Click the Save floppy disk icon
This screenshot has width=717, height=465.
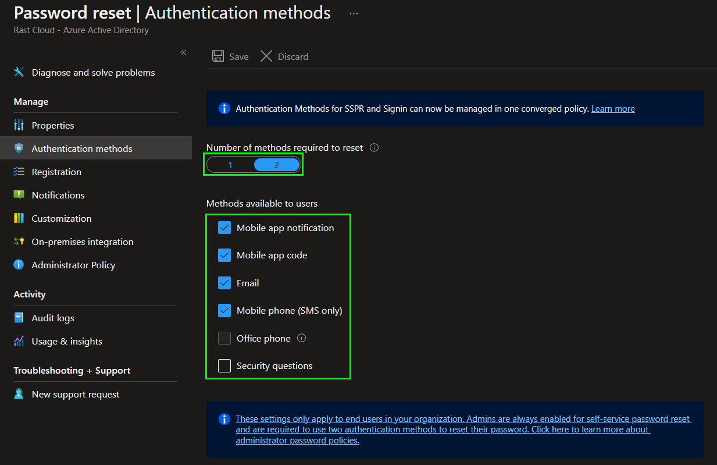218,56
